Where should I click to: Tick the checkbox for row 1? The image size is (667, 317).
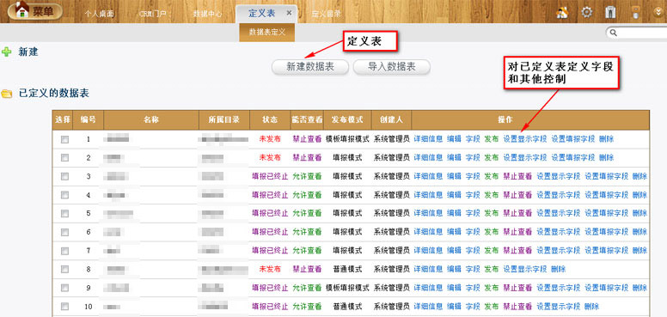point(64,139)
